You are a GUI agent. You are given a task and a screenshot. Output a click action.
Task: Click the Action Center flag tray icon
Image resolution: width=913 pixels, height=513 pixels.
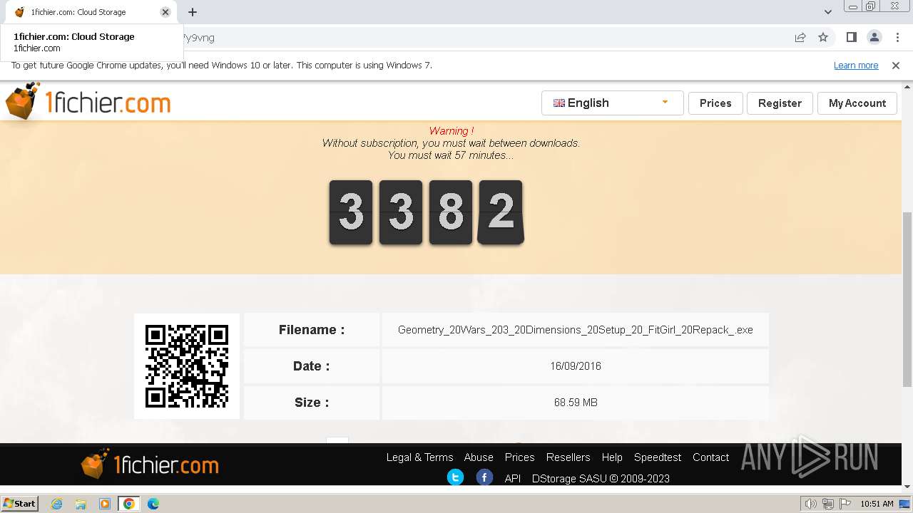[844, 504]
